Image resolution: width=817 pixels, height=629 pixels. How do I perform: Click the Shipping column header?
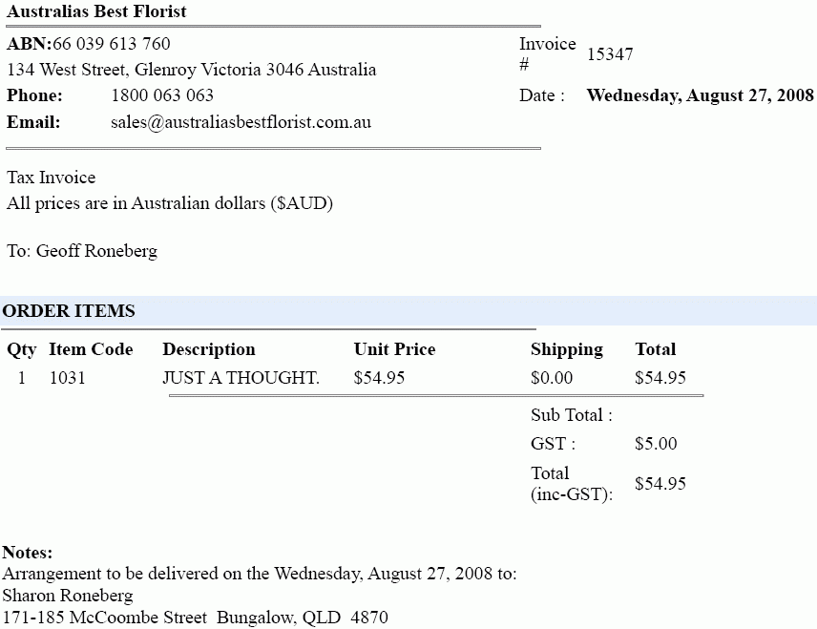click(567, 349)
